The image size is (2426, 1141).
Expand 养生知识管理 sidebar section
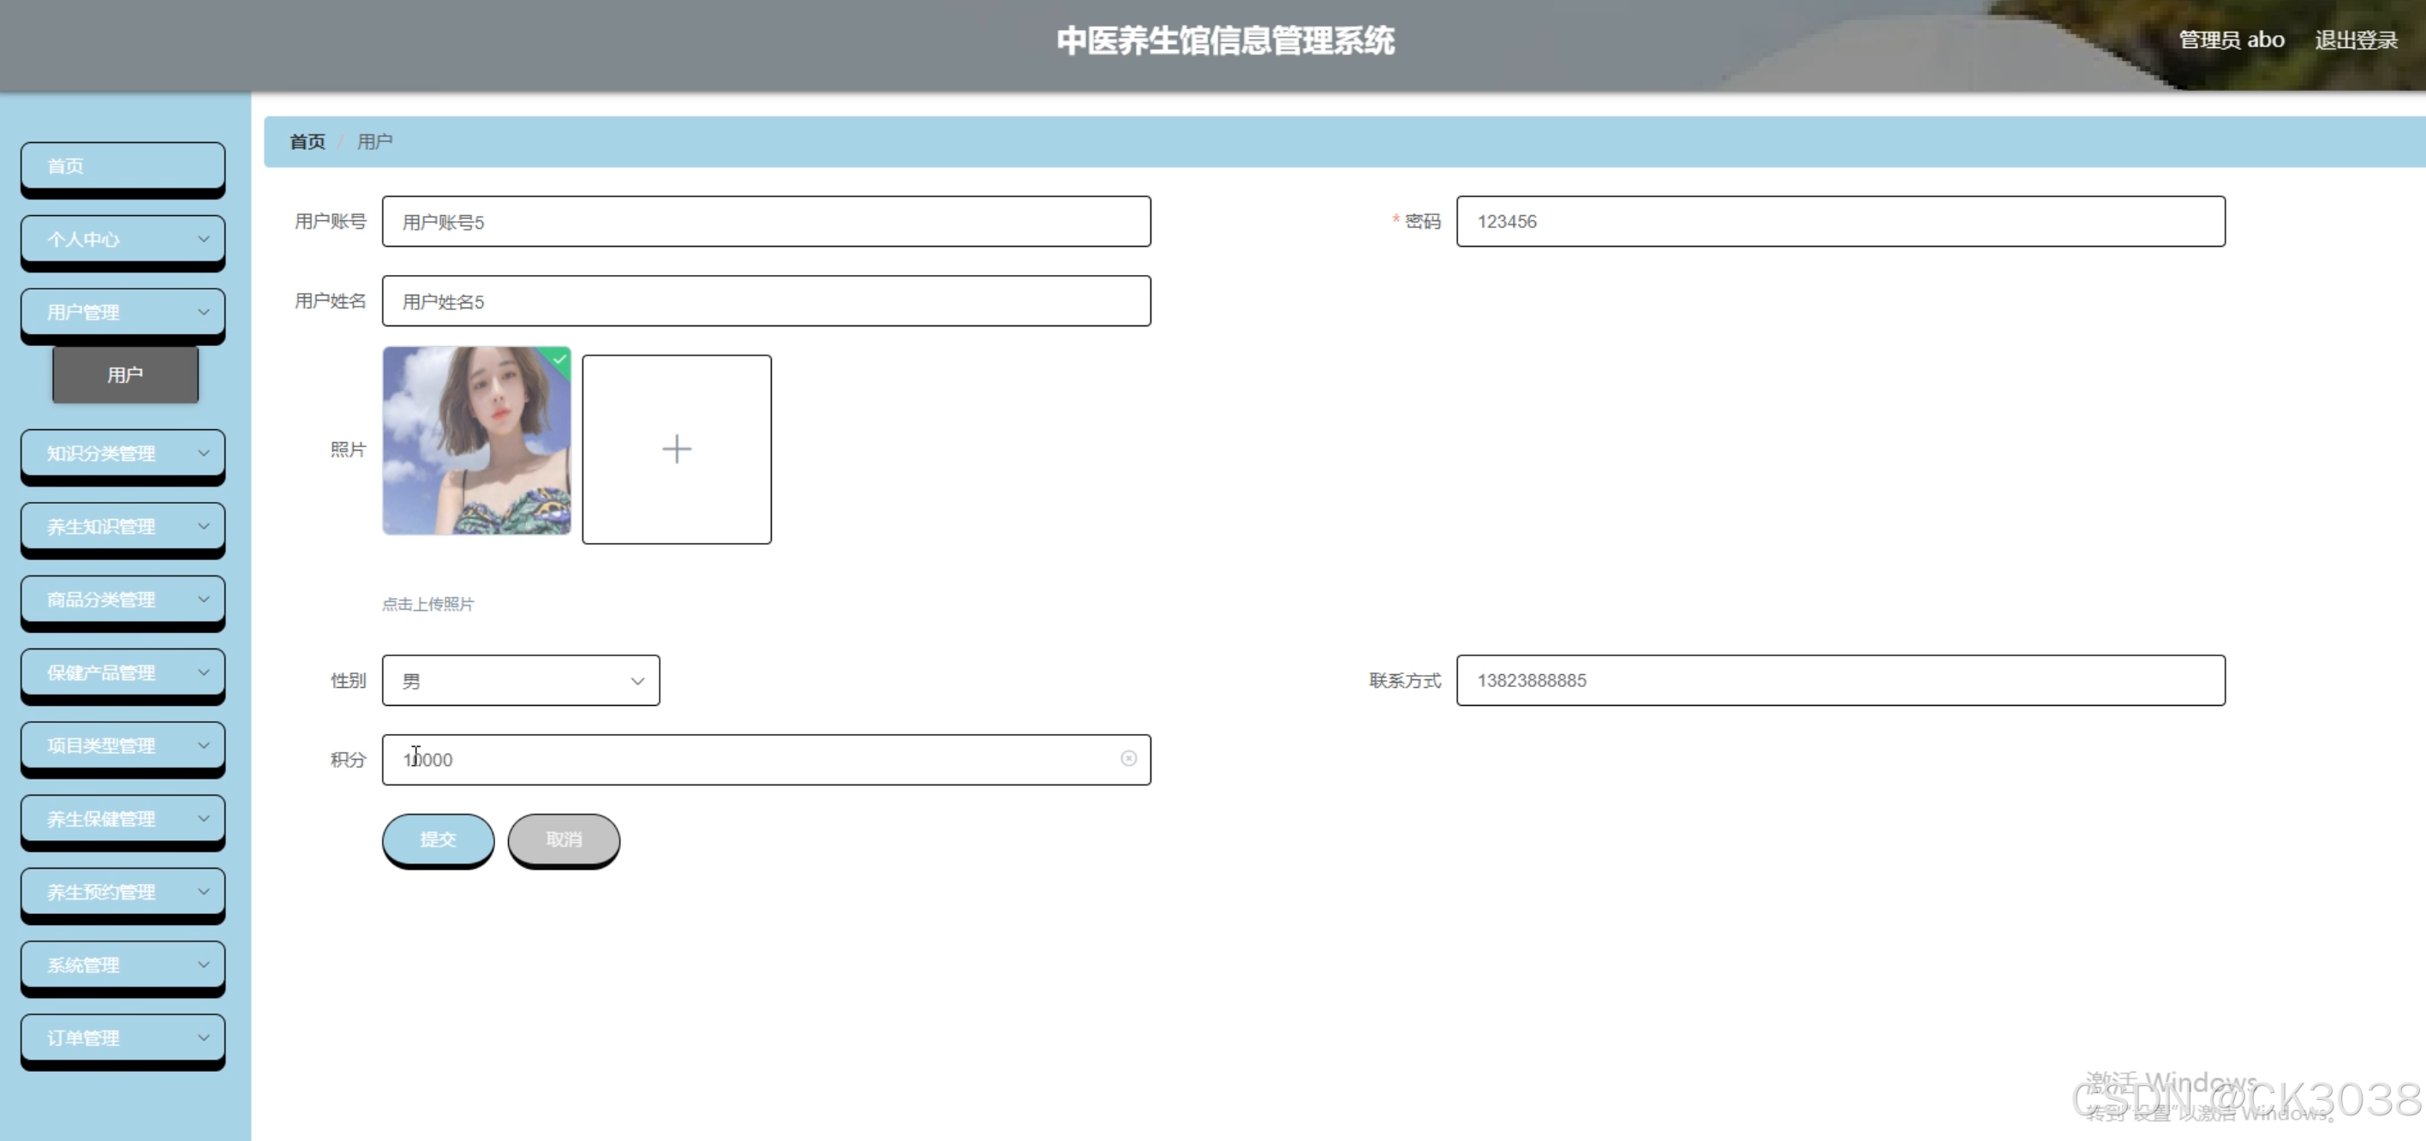(x=122, y=526)
